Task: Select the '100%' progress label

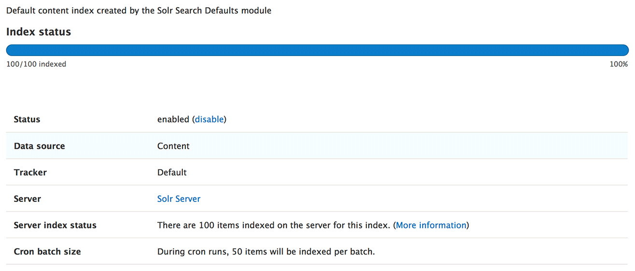Action: point(619,64)
